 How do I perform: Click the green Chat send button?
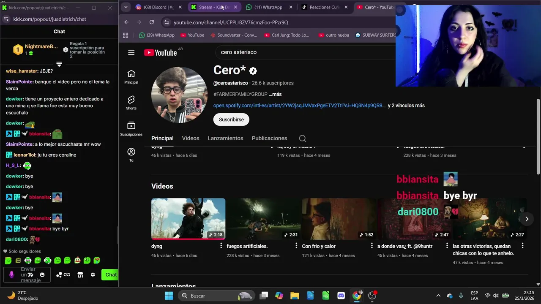tap(111, 275)
